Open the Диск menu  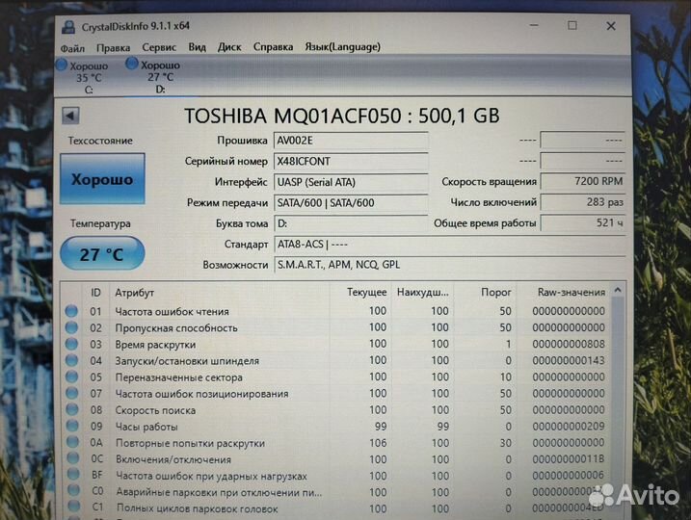229,47
